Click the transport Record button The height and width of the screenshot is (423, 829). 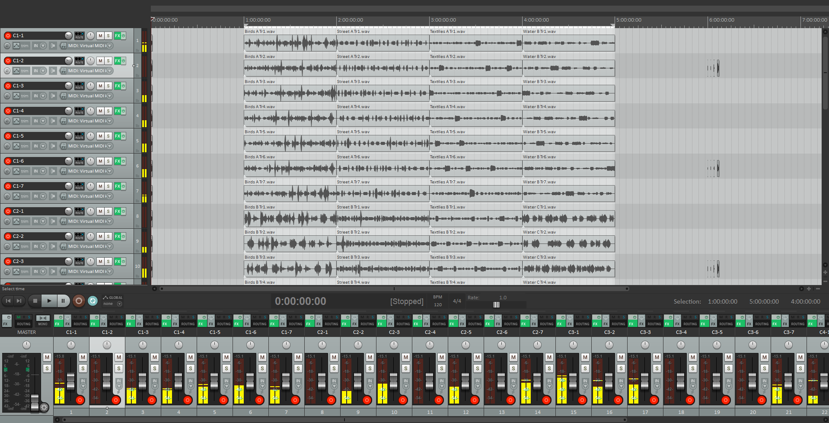coord(79,301)
